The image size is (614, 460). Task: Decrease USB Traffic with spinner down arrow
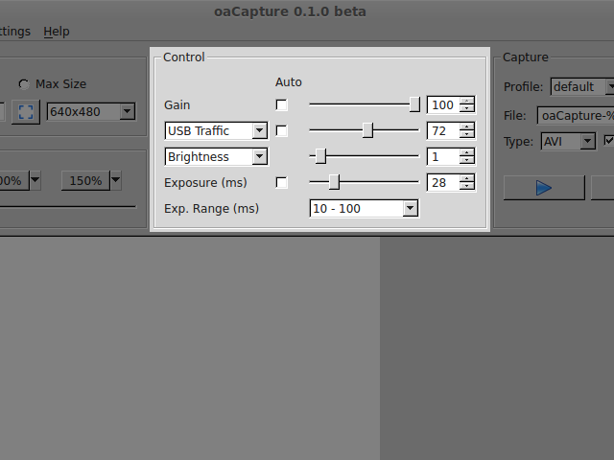467,134
